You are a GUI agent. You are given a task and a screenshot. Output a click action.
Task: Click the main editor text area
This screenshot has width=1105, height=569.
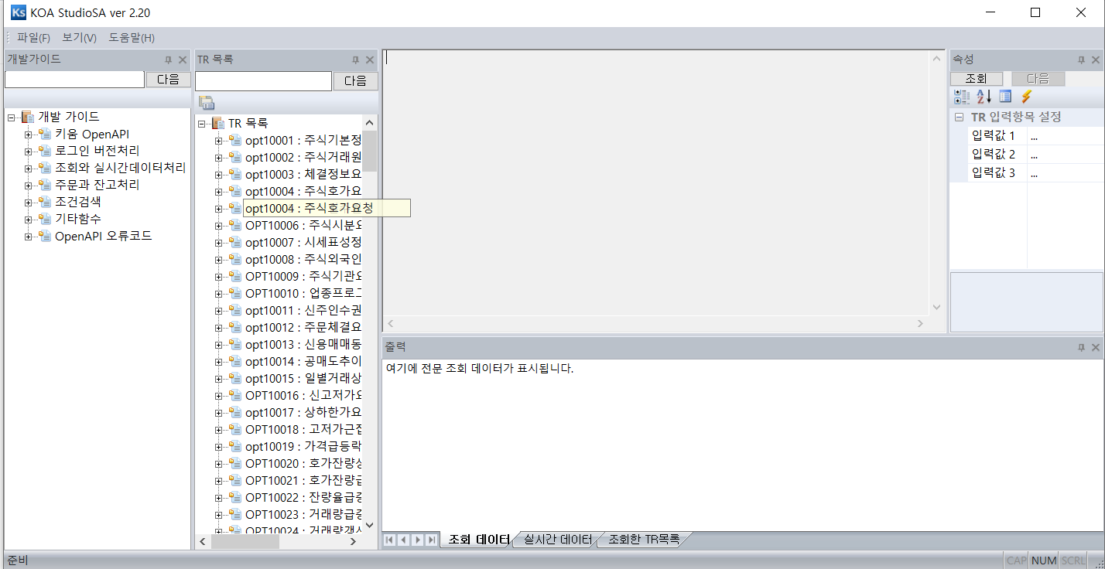pyautogui.click(x=657, y=182)
